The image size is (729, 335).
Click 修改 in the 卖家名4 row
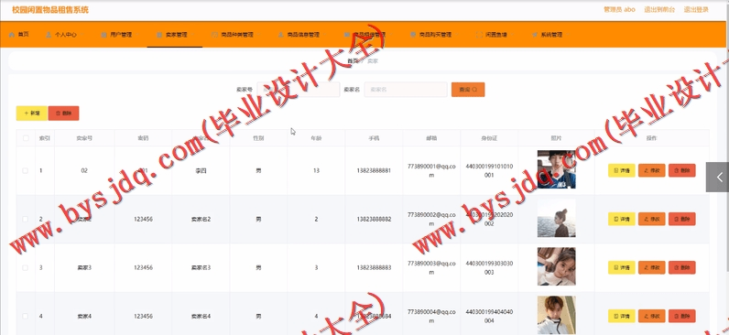point(652,316)
